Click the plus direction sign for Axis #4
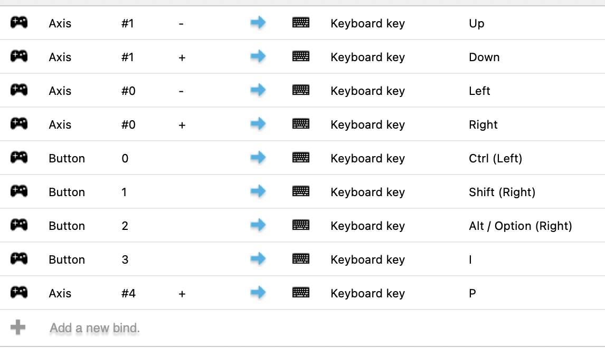The image size is (605, 348). [x=182, y=294]
